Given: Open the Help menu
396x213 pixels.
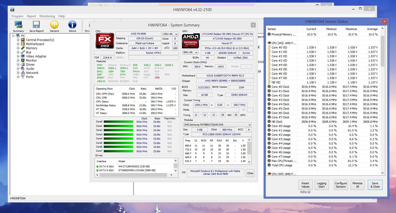Looking at the screenshot, I should [x=62, y=16].
